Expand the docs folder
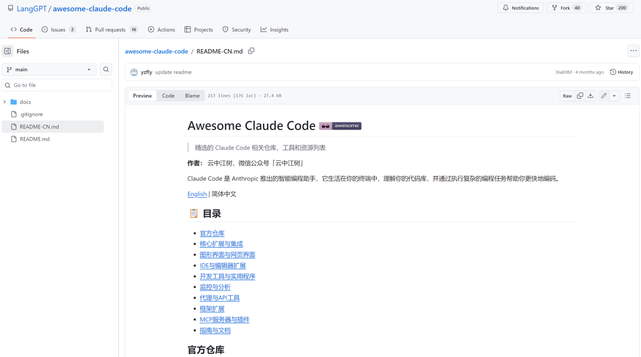This screenshot has height=357, width=641. 27,102
